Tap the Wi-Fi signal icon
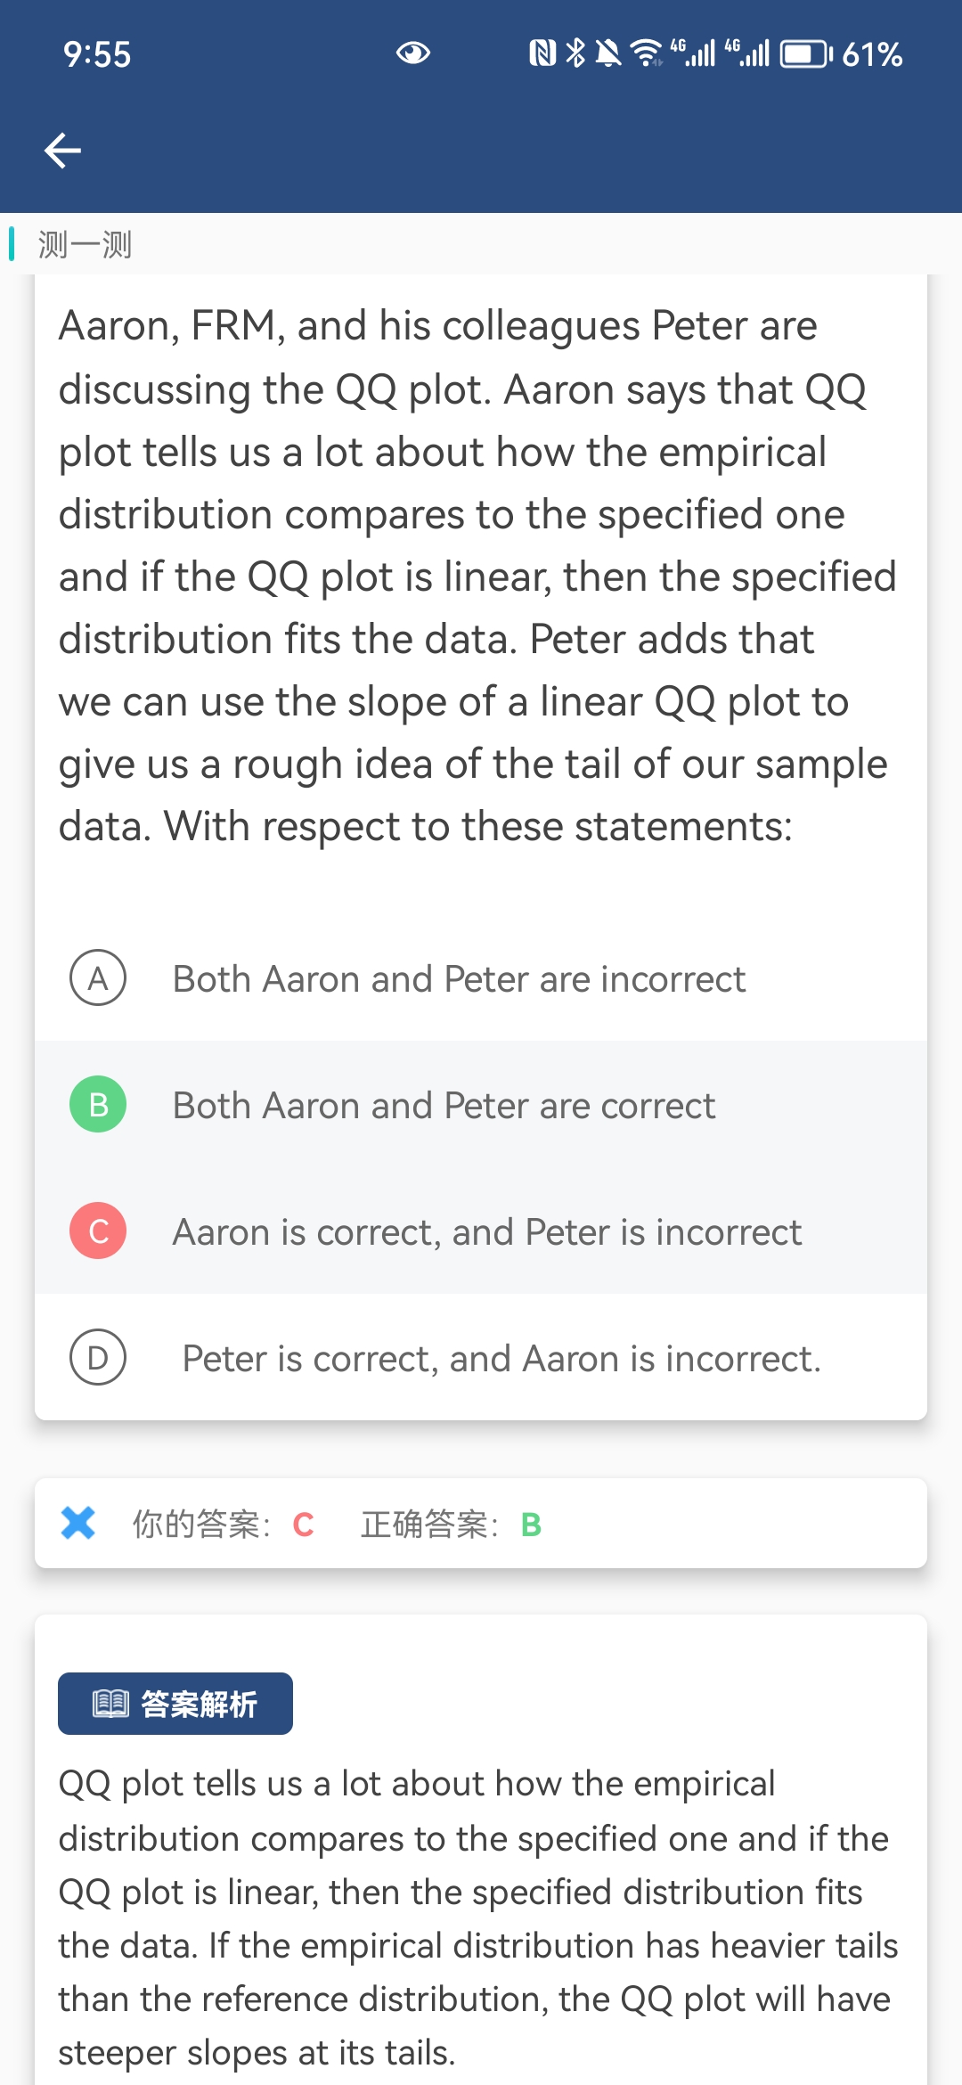962x2085 pixels. pos(646,53)
